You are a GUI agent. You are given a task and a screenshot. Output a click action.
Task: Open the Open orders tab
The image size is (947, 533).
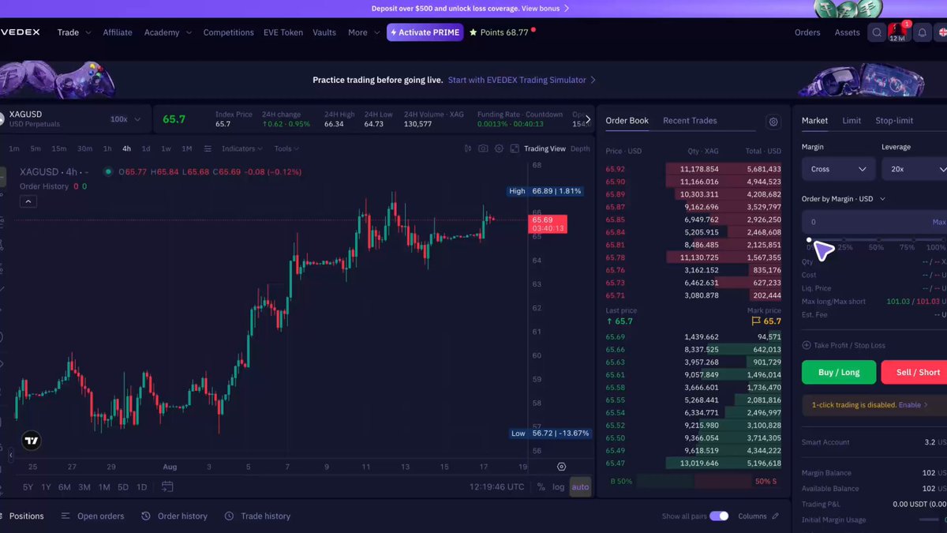tap(93, 516)
